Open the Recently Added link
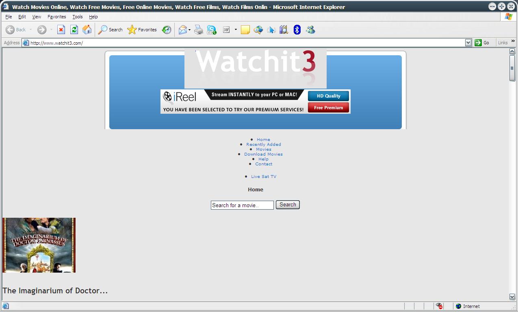 [264, 144]
